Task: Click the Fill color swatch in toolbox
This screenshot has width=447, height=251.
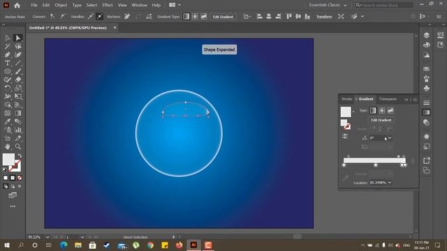Action: pyautogui.click(x=8, y=159)
